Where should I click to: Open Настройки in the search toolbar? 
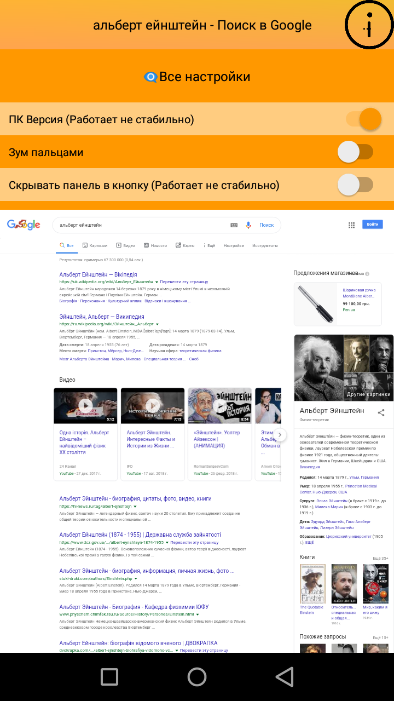click(234, 246)
